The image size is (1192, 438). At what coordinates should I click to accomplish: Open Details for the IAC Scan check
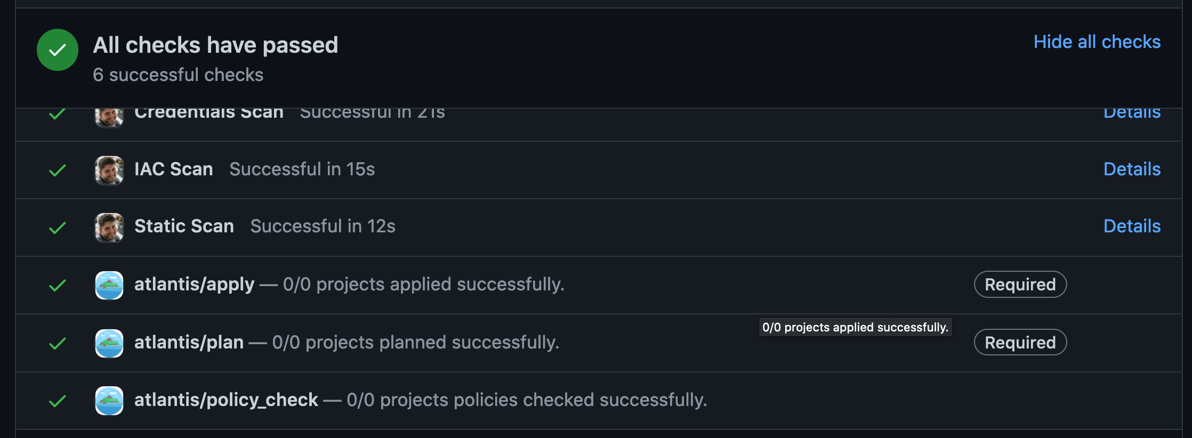point(1132,169)
